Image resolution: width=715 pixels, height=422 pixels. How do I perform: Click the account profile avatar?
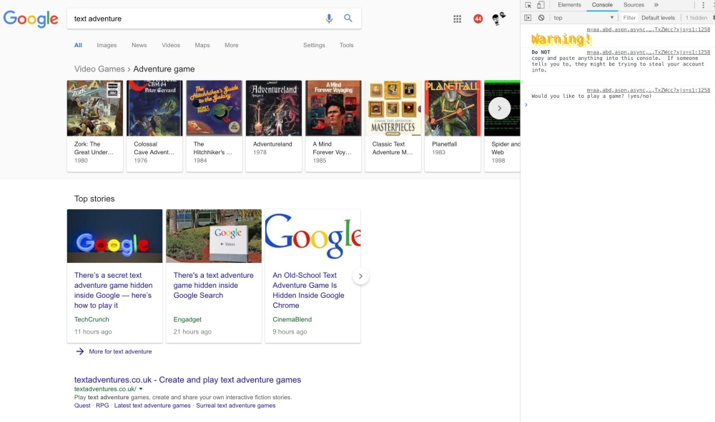pos(498,19)
